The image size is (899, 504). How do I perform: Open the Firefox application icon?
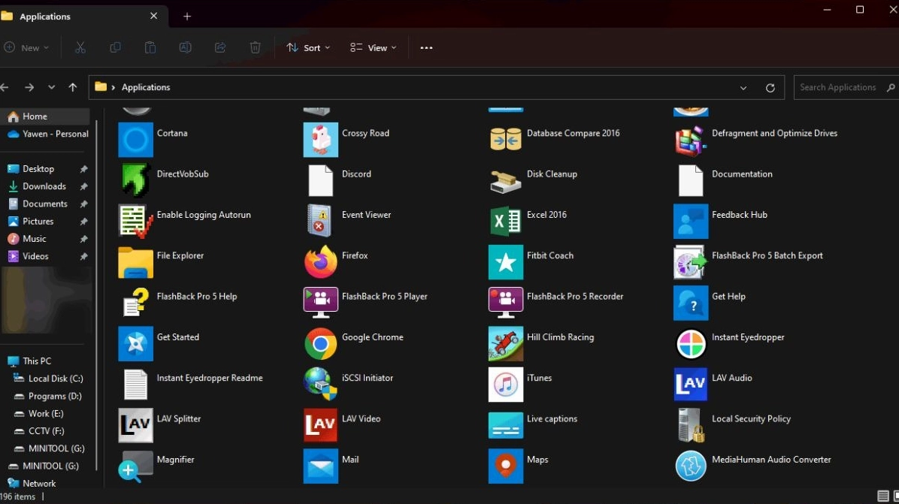pos(321,262)
